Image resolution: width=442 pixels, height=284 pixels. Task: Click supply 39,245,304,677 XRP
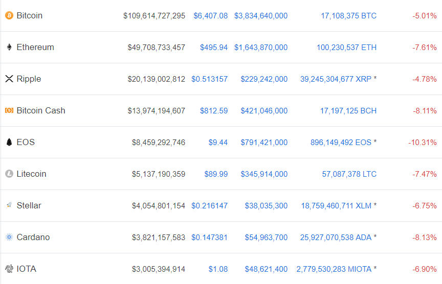[336, 79]
